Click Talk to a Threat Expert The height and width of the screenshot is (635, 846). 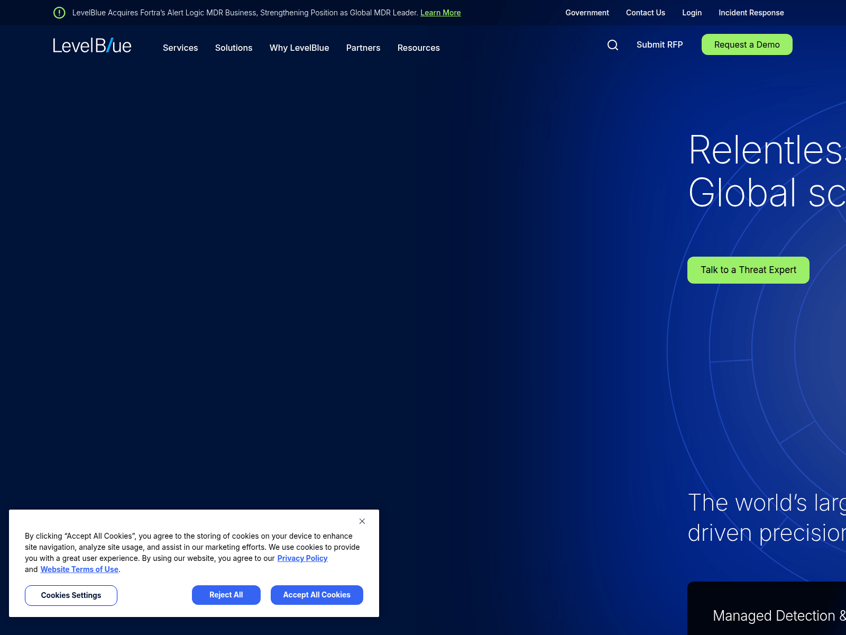[748, 270]
